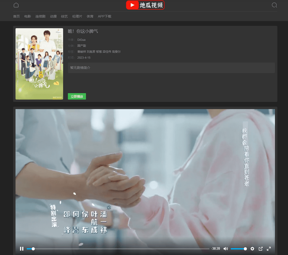Open search with the magnifier icon

(274, 5)
